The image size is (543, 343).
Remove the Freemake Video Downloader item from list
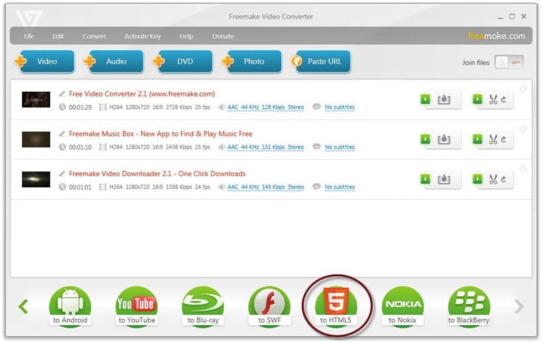(523, 169)
